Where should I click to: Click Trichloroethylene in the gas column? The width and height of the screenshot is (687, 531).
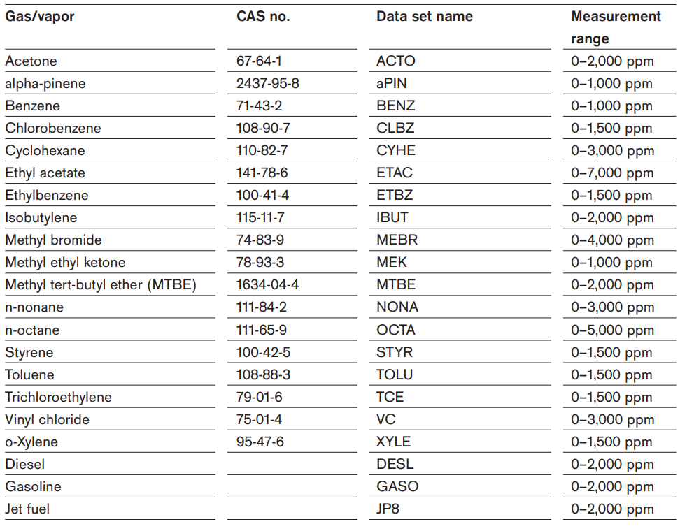(x=58, y=397)
